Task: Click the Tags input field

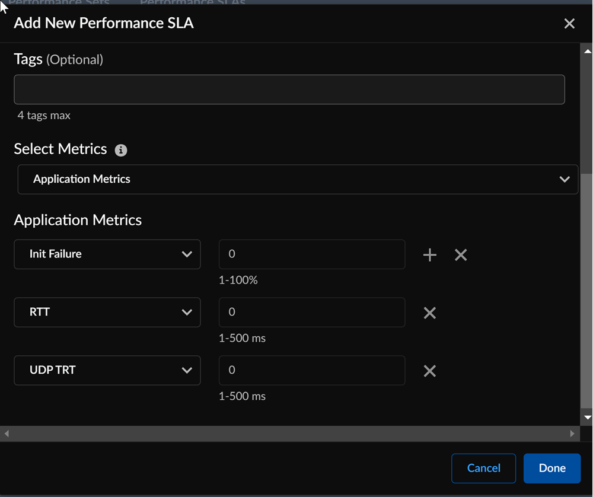Action: (x=289, y=90)
